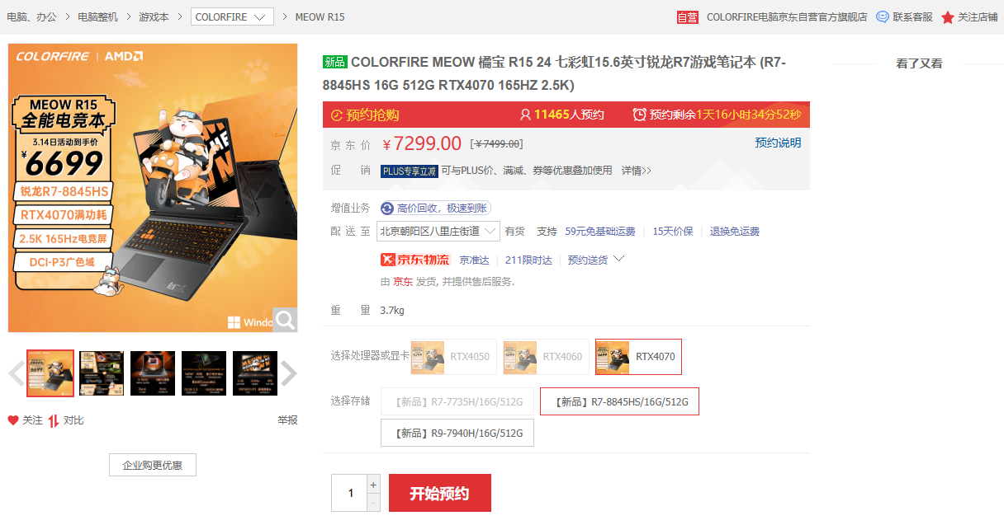Click the magnifier icon on product image
Screen dimensions: 1004x525
tap(285, 320)
